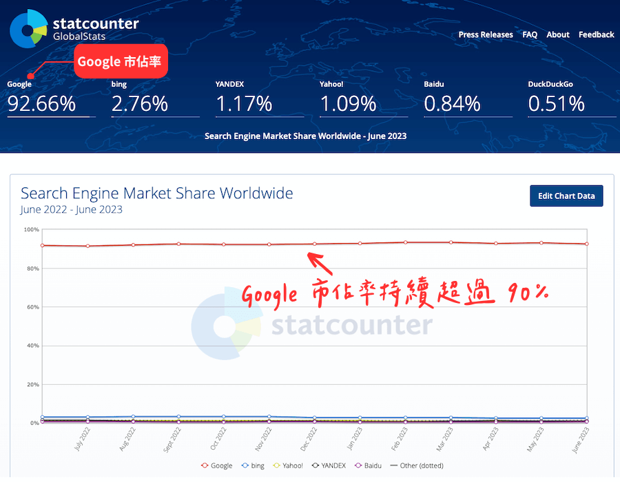Viewport: 620px width, 482px height.
Task: Open the Feedback link
Action: pos(597,34)
